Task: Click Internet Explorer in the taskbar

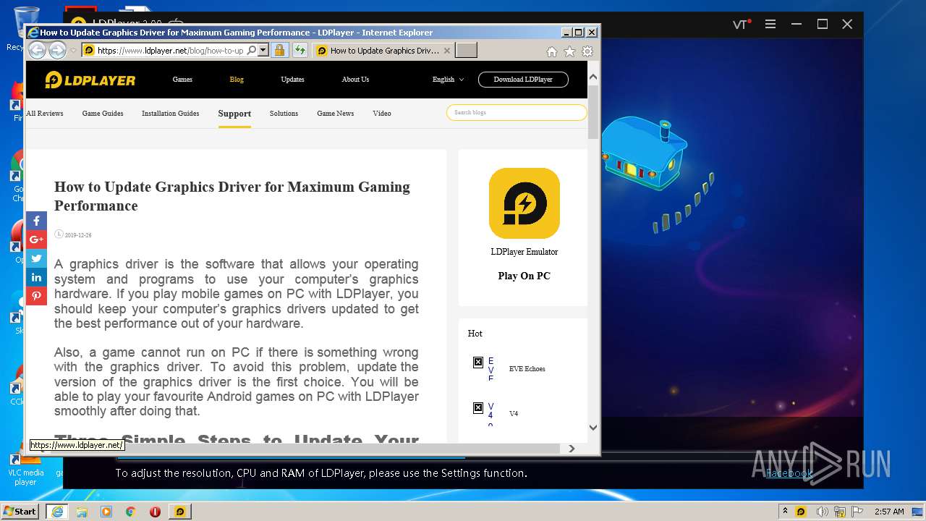Action: (56, 512)
